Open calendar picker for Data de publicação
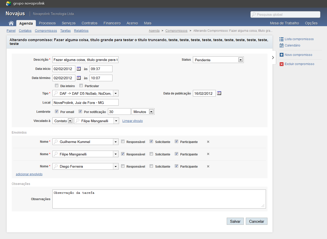 219,93
